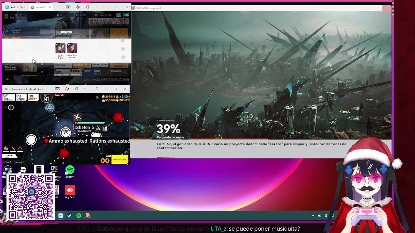
Task: Open Spotify in taskbar
Action: point(78,216)
